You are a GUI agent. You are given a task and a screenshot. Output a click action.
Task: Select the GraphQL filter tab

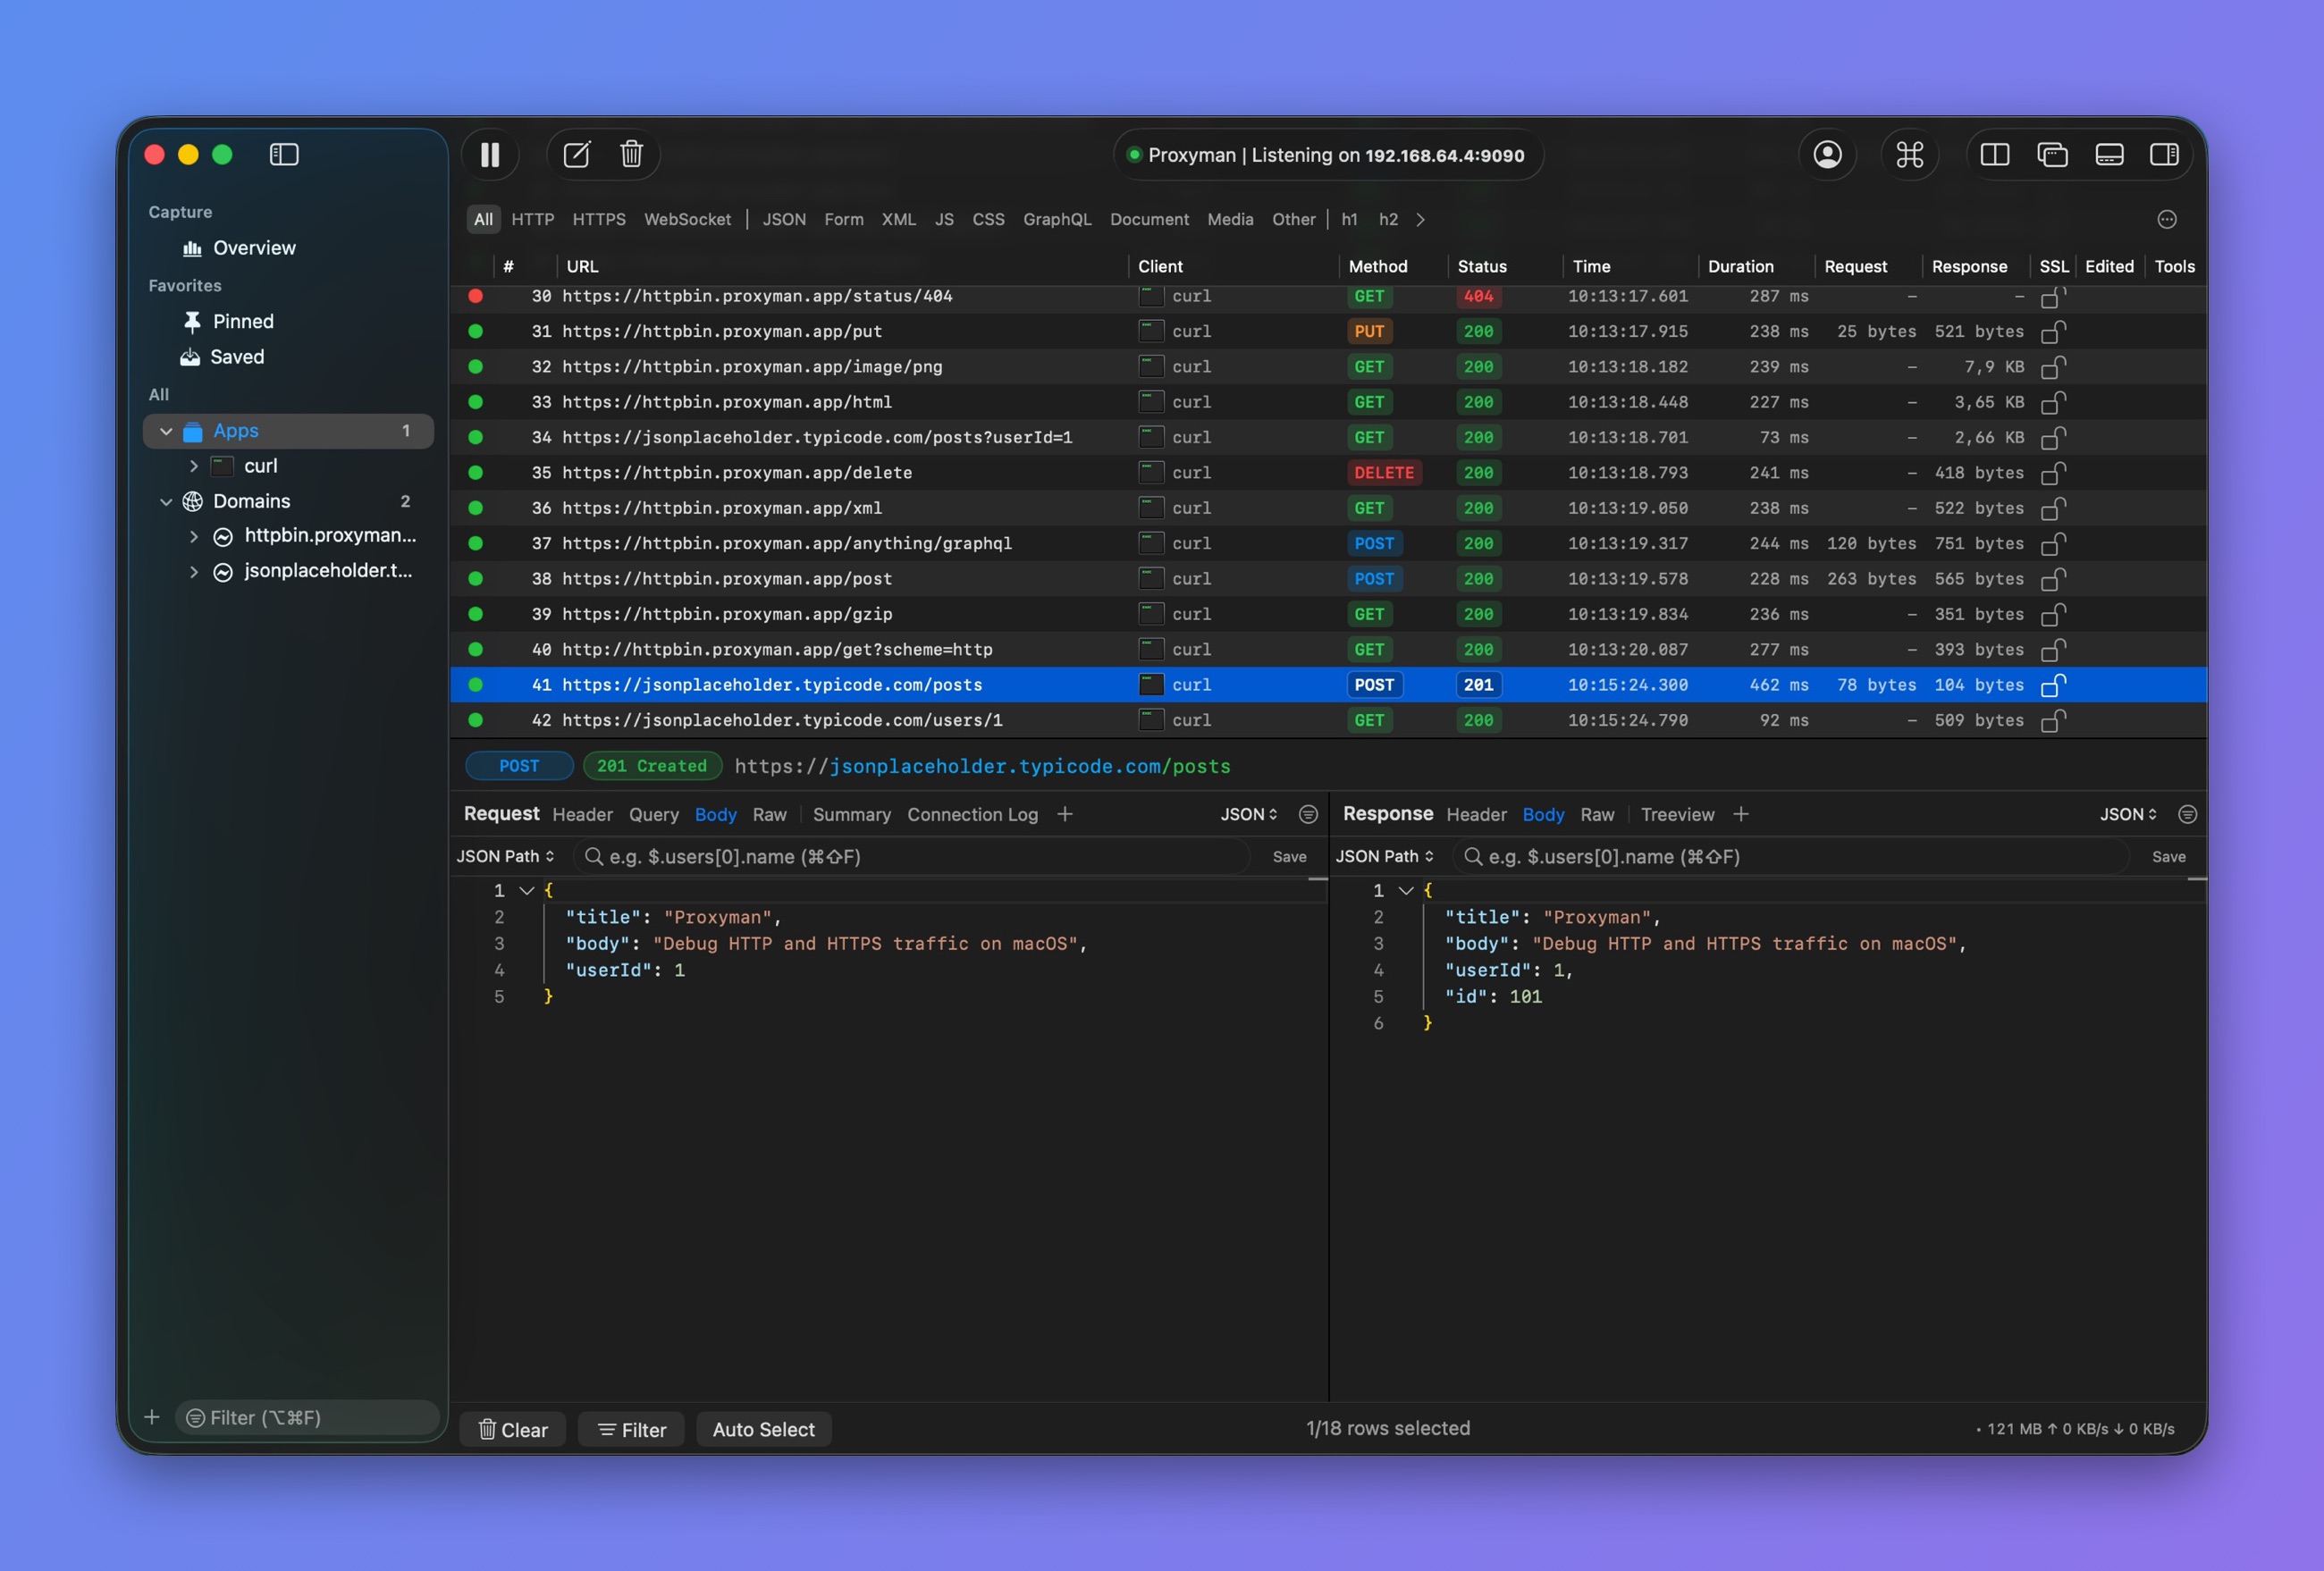(1057, 220)
